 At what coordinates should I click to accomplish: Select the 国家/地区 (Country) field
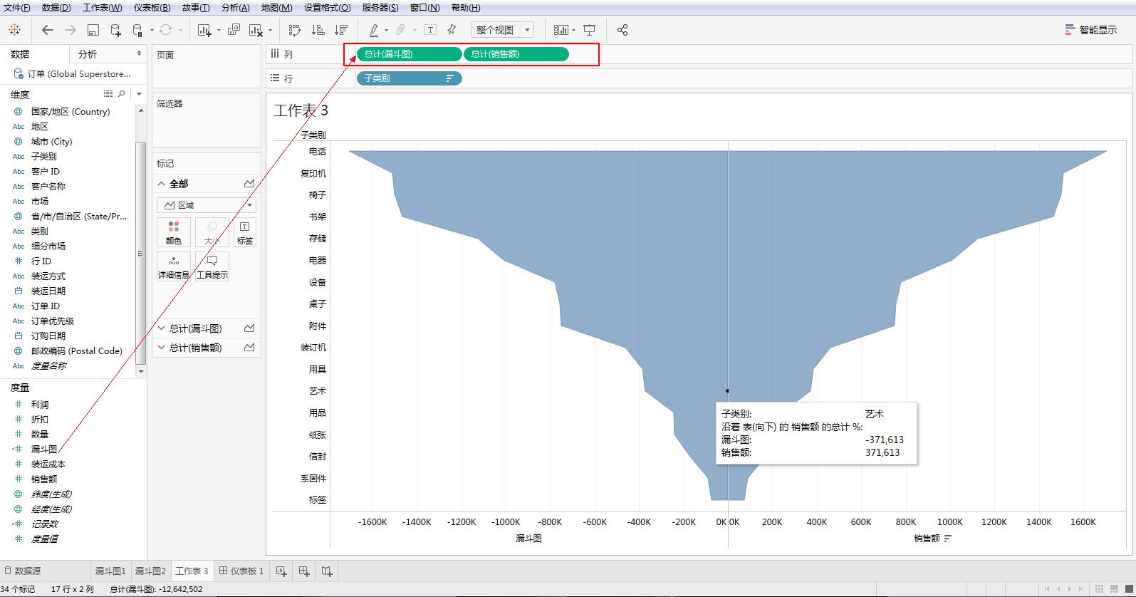[70, 111]
